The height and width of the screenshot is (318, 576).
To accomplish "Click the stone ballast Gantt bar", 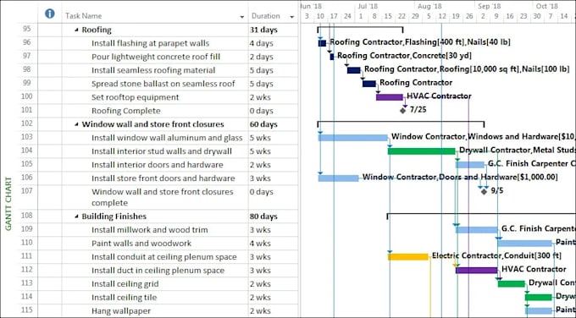I will (x=369, y=84).
